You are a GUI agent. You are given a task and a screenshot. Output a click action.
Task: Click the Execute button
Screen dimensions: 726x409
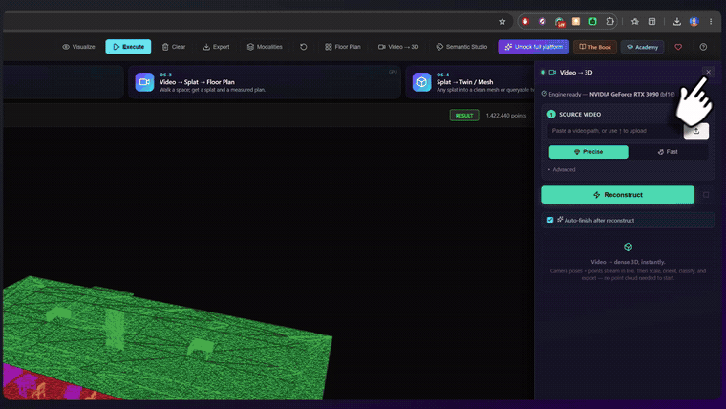click(128, 47)
